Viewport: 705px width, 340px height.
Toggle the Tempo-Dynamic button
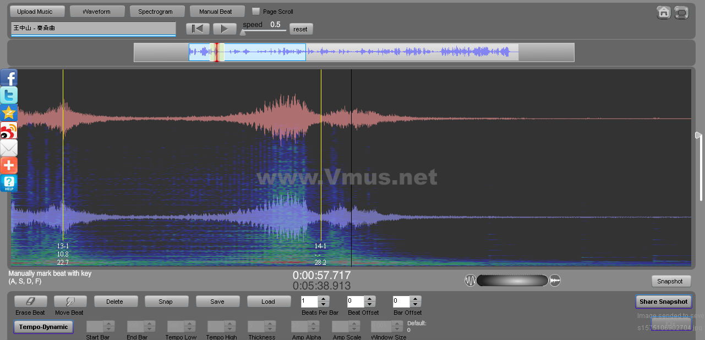(x=43, y=327)
